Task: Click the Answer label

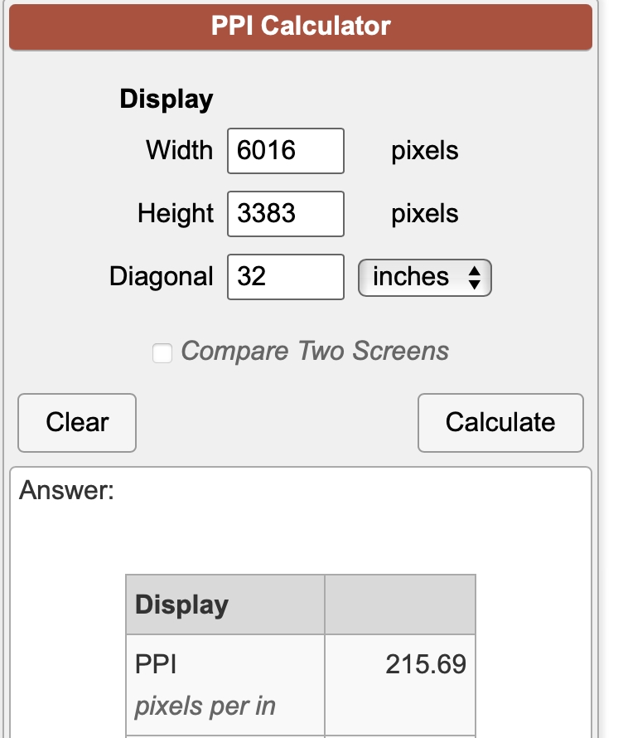Action: pyautogui.click(x=66, y=490)
